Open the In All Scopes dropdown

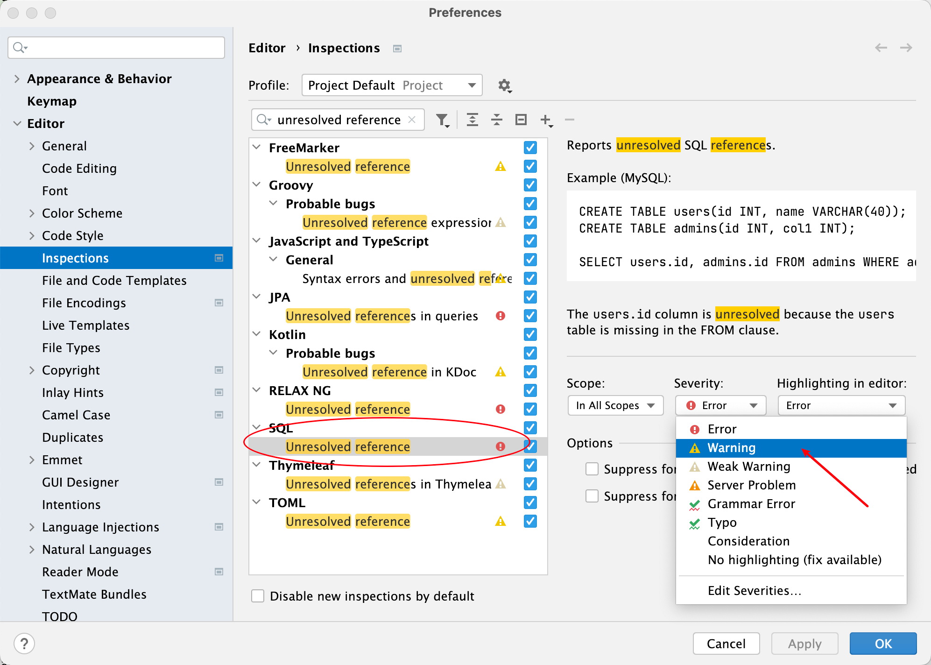pos(615,405)
